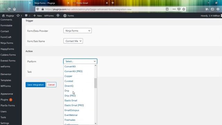
Task: Click dropdown list scroll up arrow
Action: coord(96,66)
